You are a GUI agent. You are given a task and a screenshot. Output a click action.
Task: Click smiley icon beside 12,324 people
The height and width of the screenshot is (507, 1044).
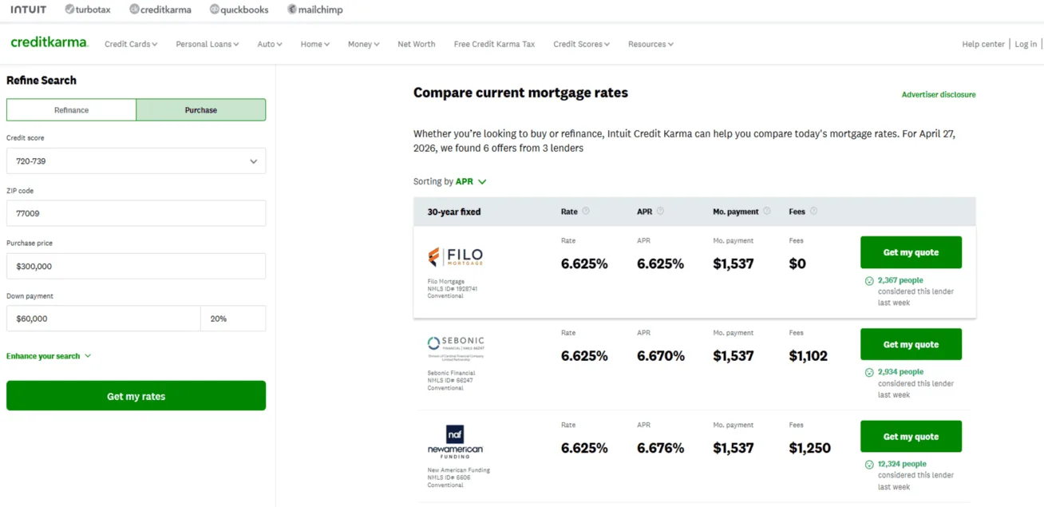[x=869, y=465]
